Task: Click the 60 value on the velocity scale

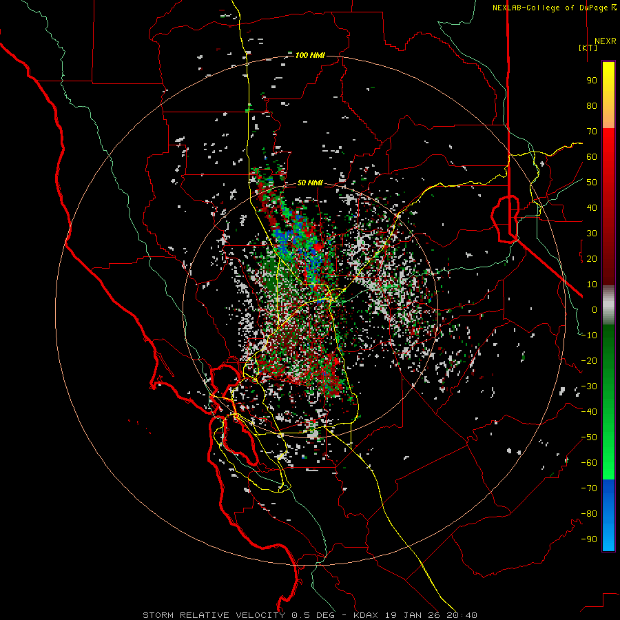Action: pyautogui.click(x=592, y=157)
